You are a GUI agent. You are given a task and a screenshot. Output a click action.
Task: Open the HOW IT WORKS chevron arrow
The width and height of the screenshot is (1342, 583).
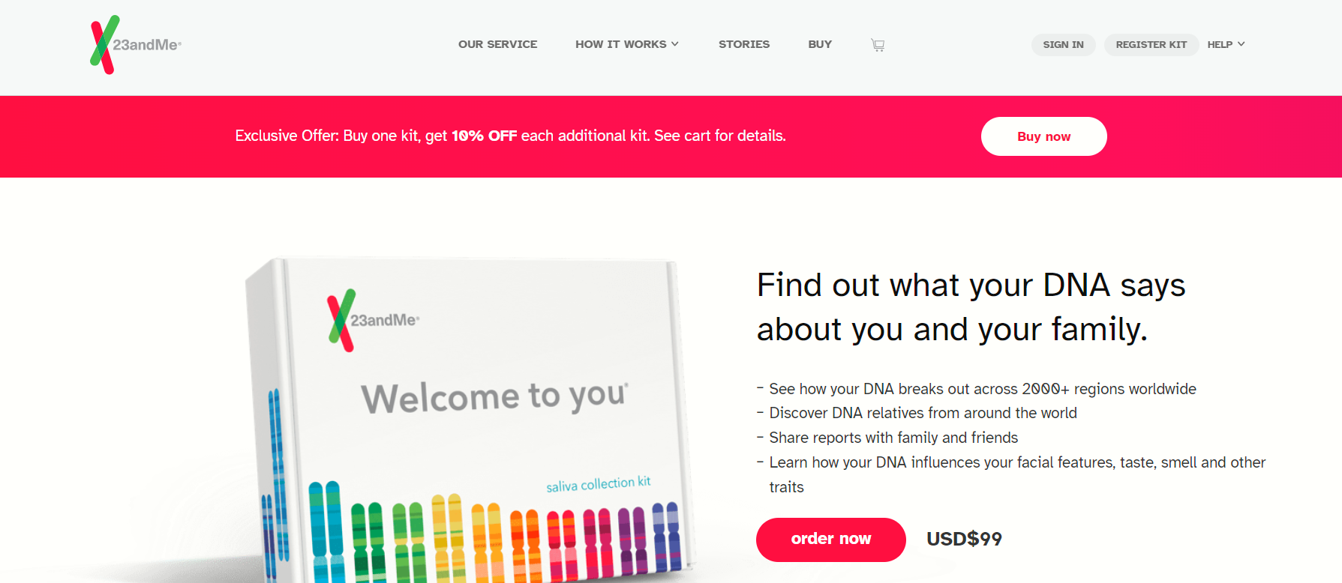click(676, 44)
